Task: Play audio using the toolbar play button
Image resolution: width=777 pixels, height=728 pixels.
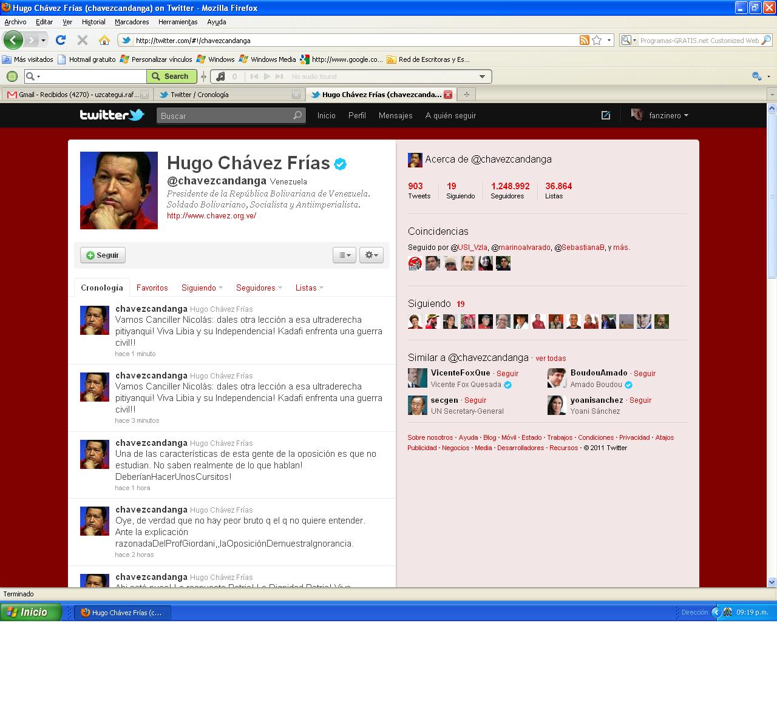Action: [x=267, y=76]
